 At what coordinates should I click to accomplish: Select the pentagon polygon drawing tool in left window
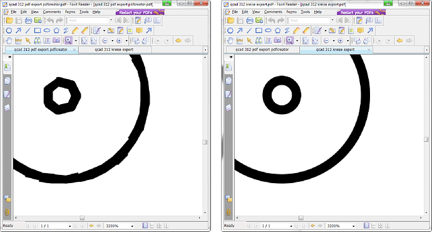coord(56,31)
